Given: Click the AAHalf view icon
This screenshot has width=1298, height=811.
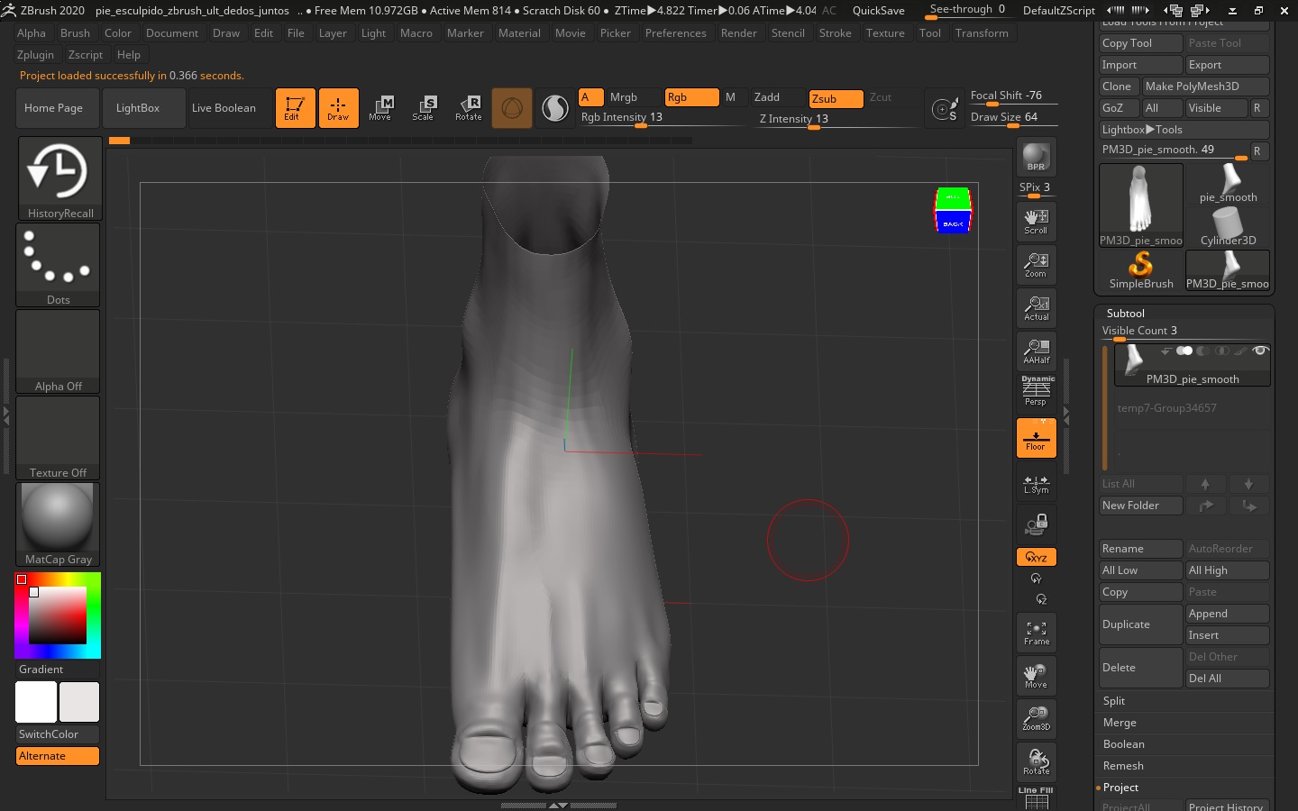Looking at the screenshot, I should 1036,351.
